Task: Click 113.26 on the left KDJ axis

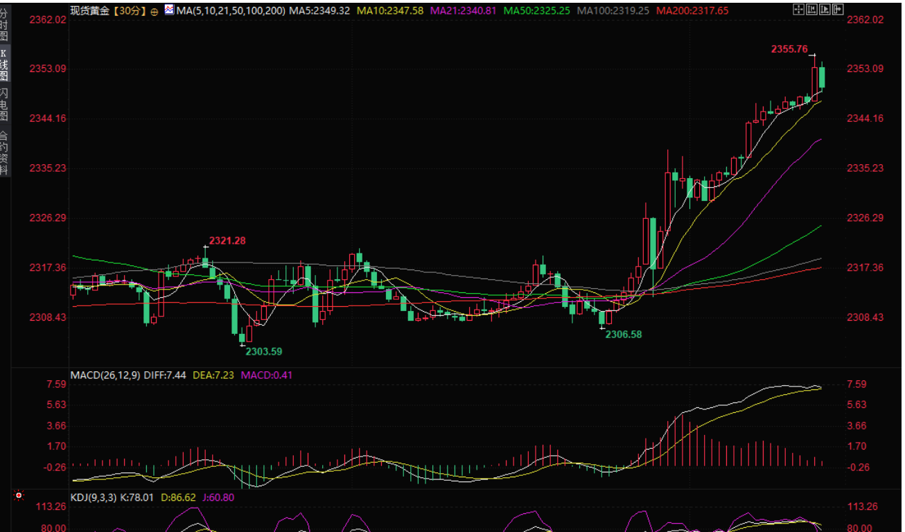Action: pyautogui.click(x=52, y=506)
